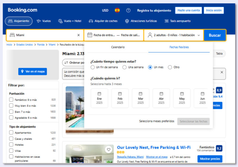Viewport: 238px width, 167px height.
Task: Click Inicia sesión button
Action: pos(214,10)
